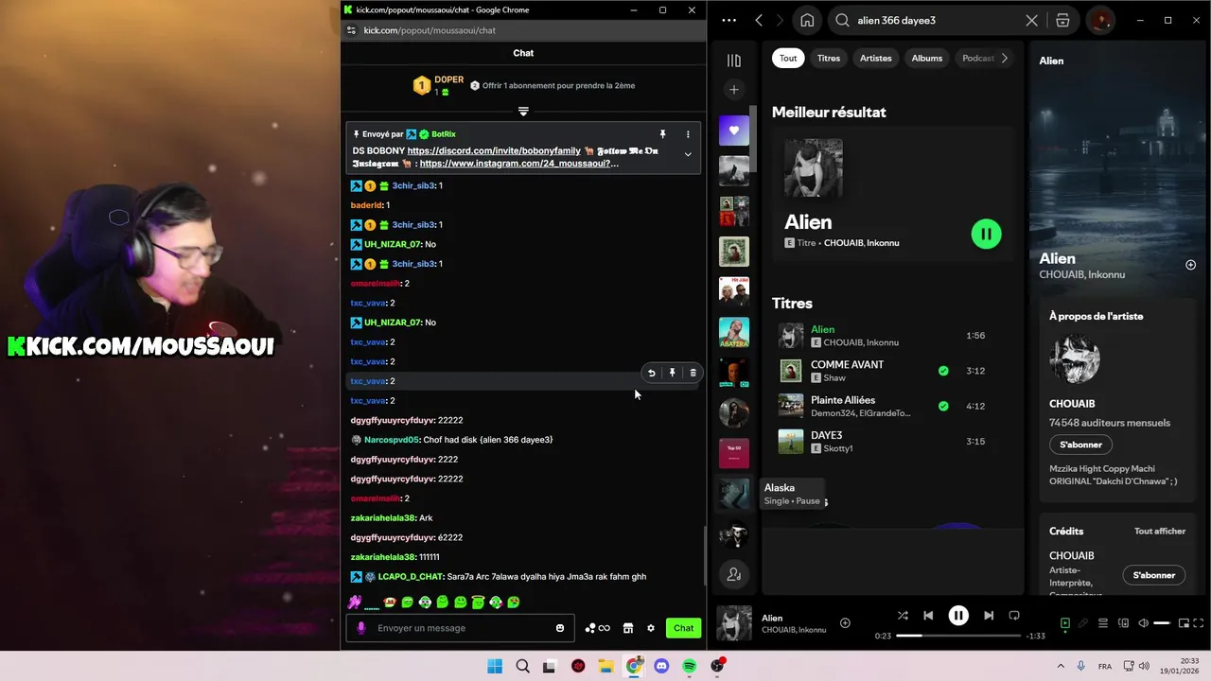The image size is (1211, 681).
Task: Seek in the Spotify song progress bar
Action: (x=959, y=636)
